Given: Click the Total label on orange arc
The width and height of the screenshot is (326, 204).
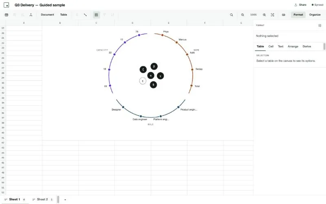Looking at the screenshot, I should coord(197,86).
